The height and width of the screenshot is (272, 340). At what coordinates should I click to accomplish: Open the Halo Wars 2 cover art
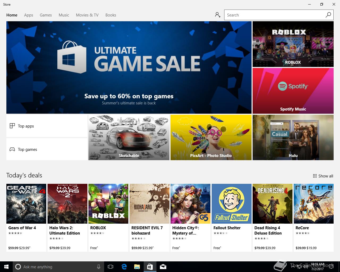[x=67, y=204]
